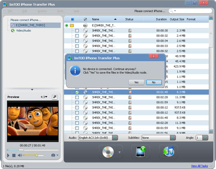Click the app logo in title bar

tap(5, 4)
